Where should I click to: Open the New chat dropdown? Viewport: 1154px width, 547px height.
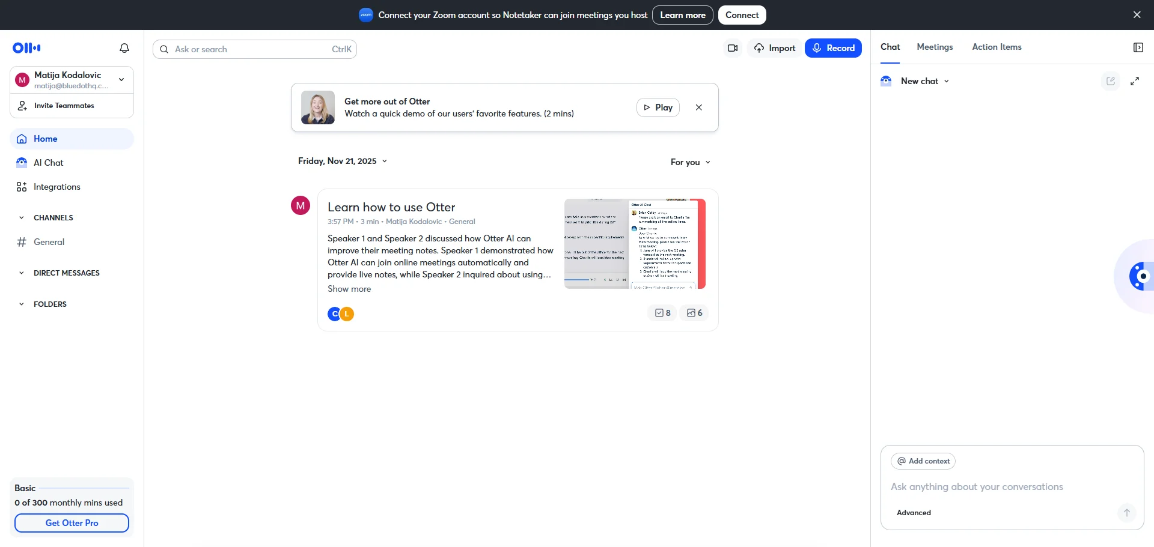tap(925, 81)
